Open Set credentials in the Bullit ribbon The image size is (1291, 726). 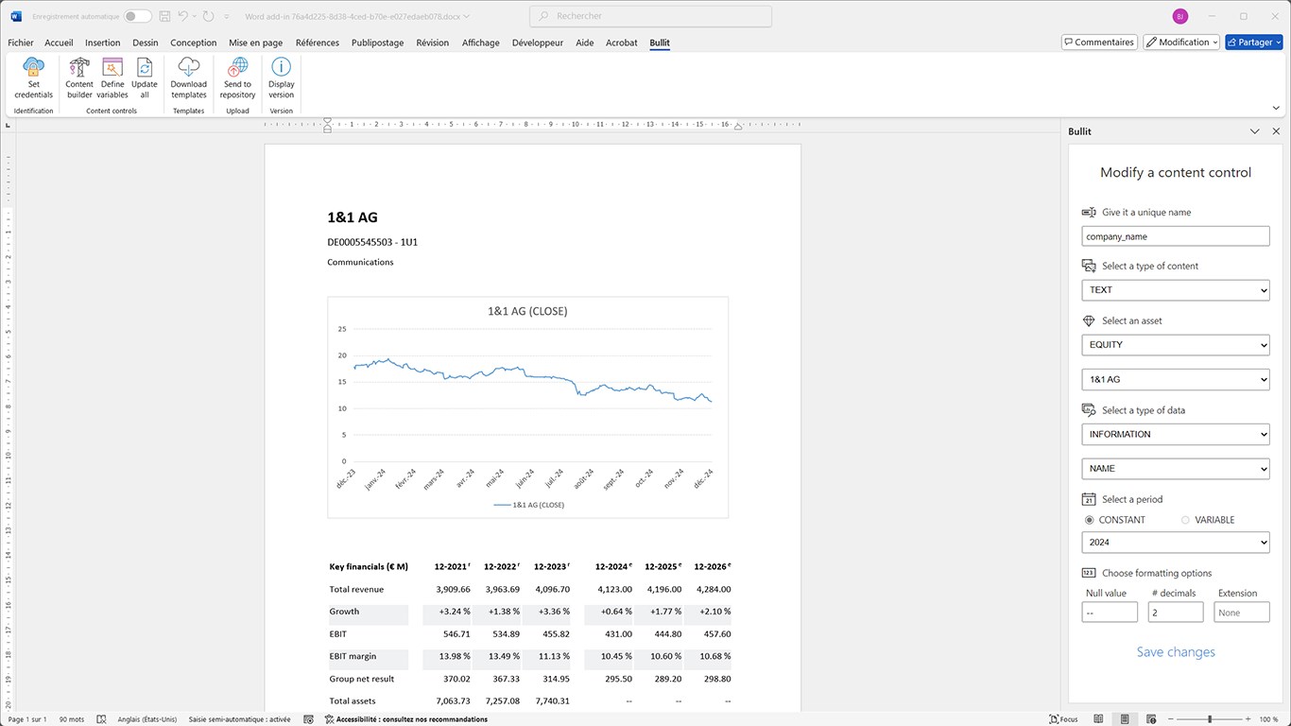[x=34, y=78]
